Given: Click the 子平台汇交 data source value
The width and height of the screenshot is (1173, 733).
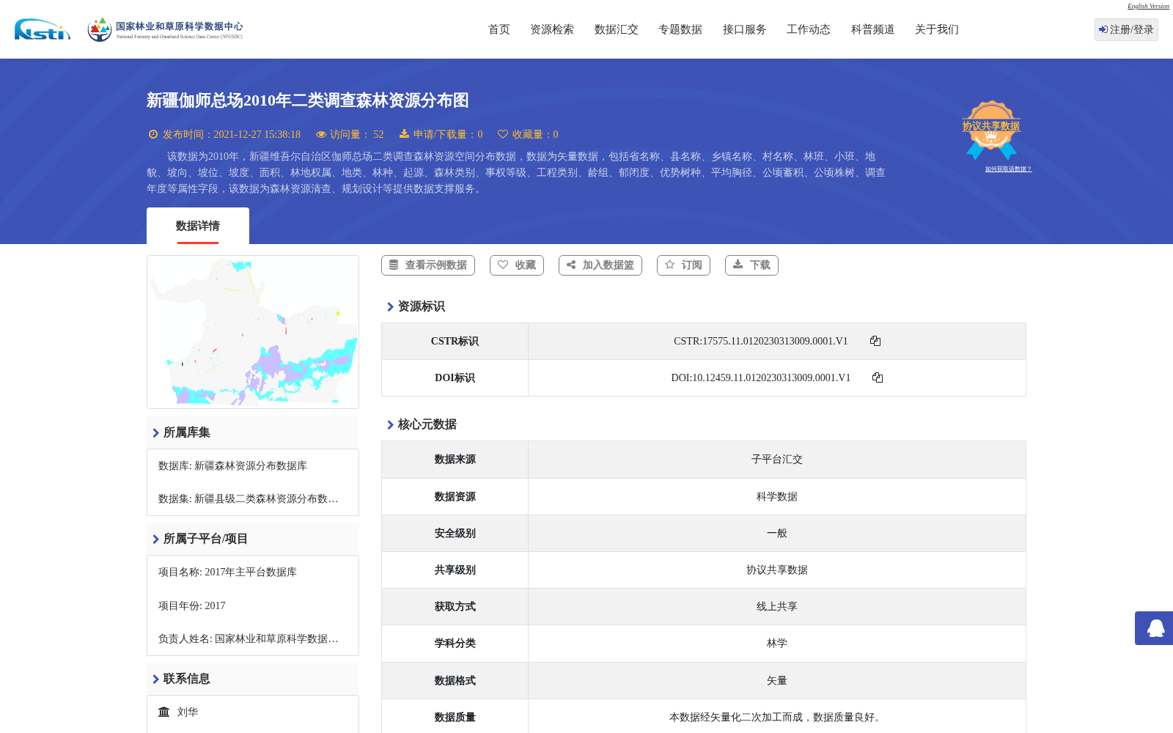Looking at the screenshot, I should point(777,460).
